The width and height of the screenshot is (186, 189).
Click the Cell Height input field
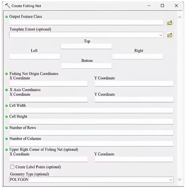tap(91, 121)
